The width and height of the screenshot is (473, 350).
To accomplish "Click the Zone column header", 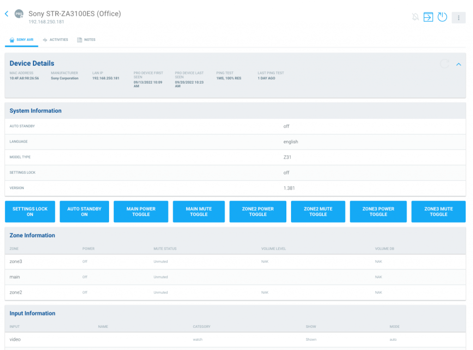I will 14,249.
